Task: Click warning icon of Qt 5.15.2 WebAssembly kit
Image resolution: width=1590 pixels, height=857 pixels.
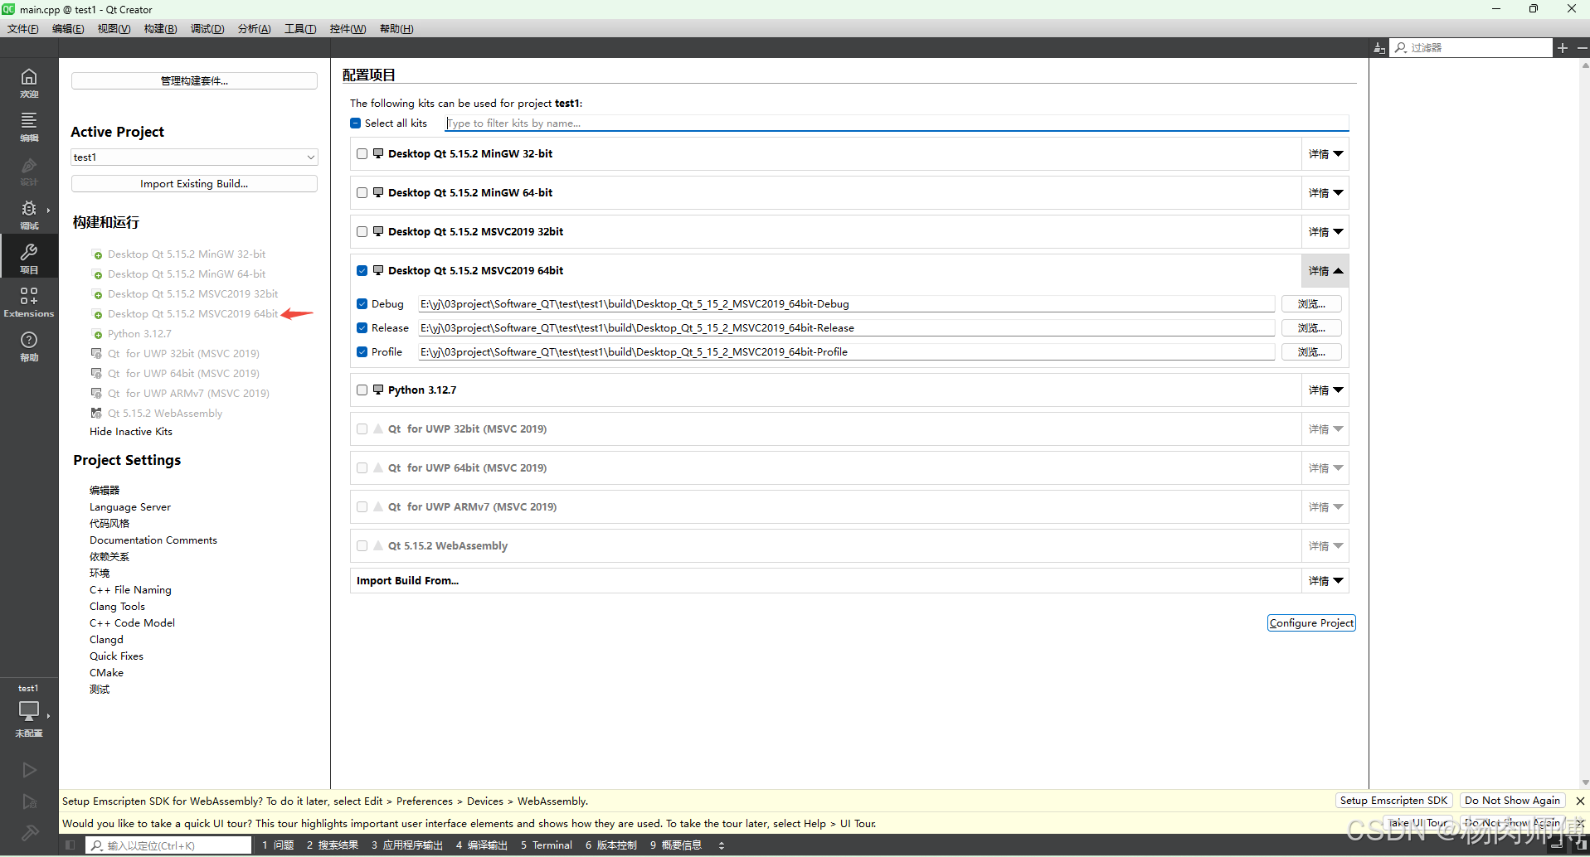Action: click(x=378, y=545)
